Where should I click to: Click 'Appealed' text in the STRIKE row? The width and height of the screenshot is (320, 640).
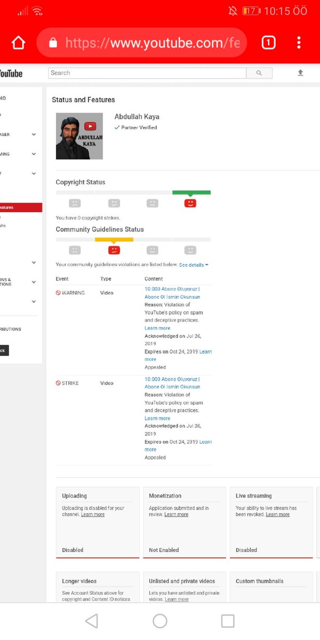click(155, 458)
